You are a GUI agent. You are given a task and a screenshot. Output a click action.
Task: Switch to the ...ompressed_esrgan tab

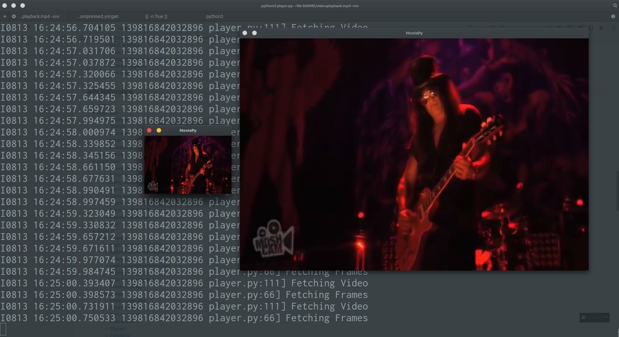[98, 16]
